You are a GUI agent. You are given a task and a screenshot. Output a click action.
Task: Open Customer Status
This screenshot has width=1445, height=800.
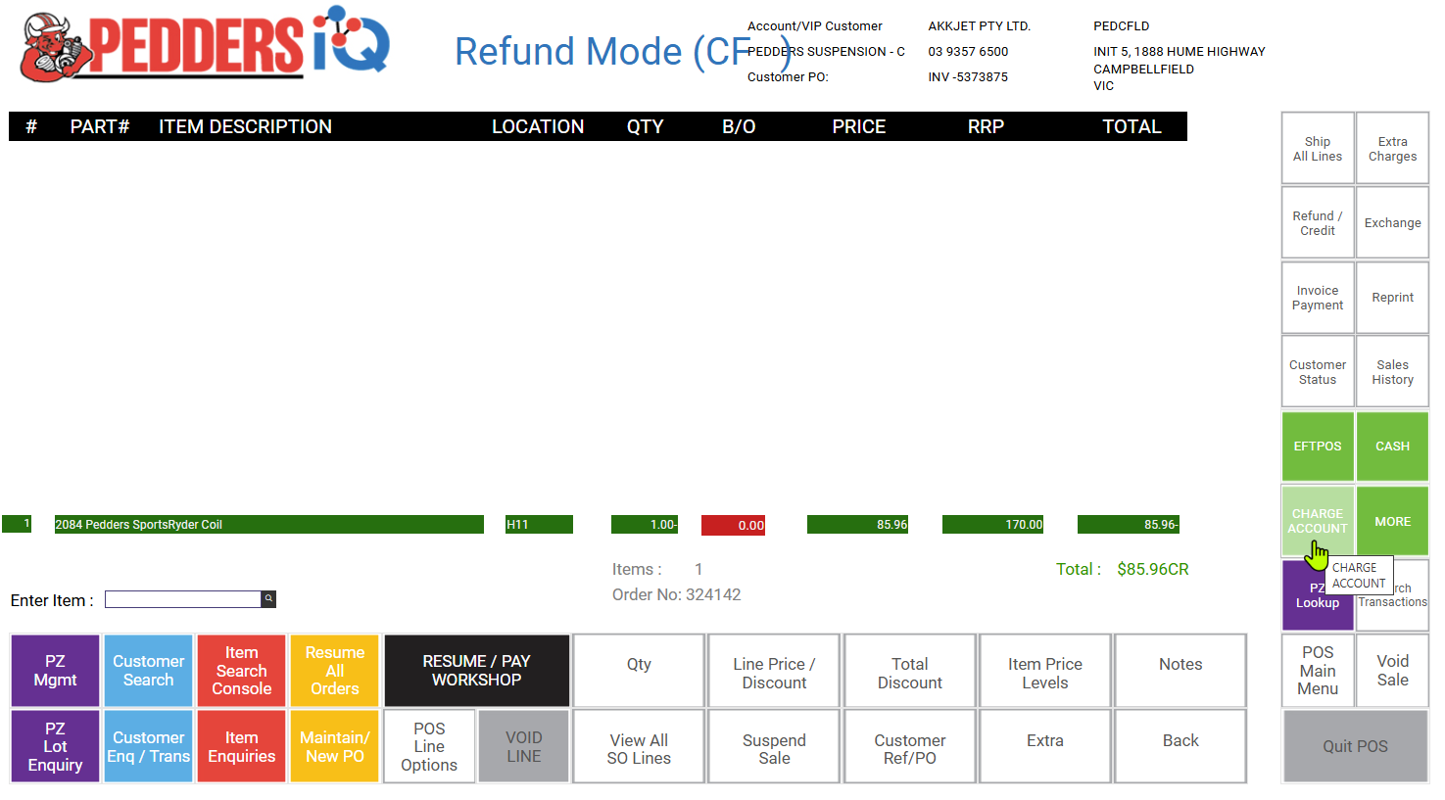[1318, 371]
